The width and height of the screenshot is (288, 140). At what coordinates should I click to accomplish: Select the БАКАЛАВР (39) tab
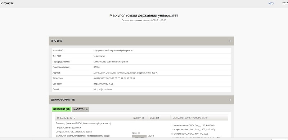click(62, 109)
